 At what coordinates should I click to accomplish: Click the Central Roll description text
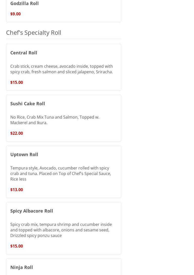[61, 69]
